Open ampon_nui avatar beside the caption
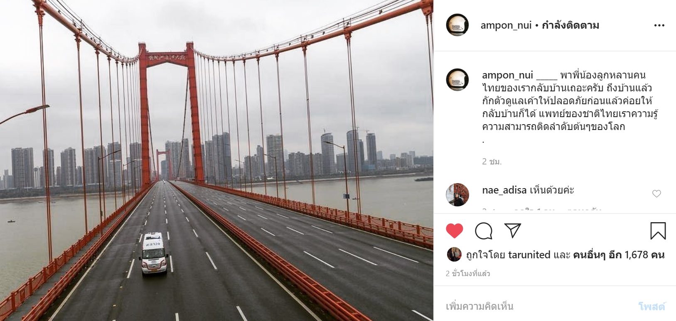This screenshot has width=676, height=321. 457,80
